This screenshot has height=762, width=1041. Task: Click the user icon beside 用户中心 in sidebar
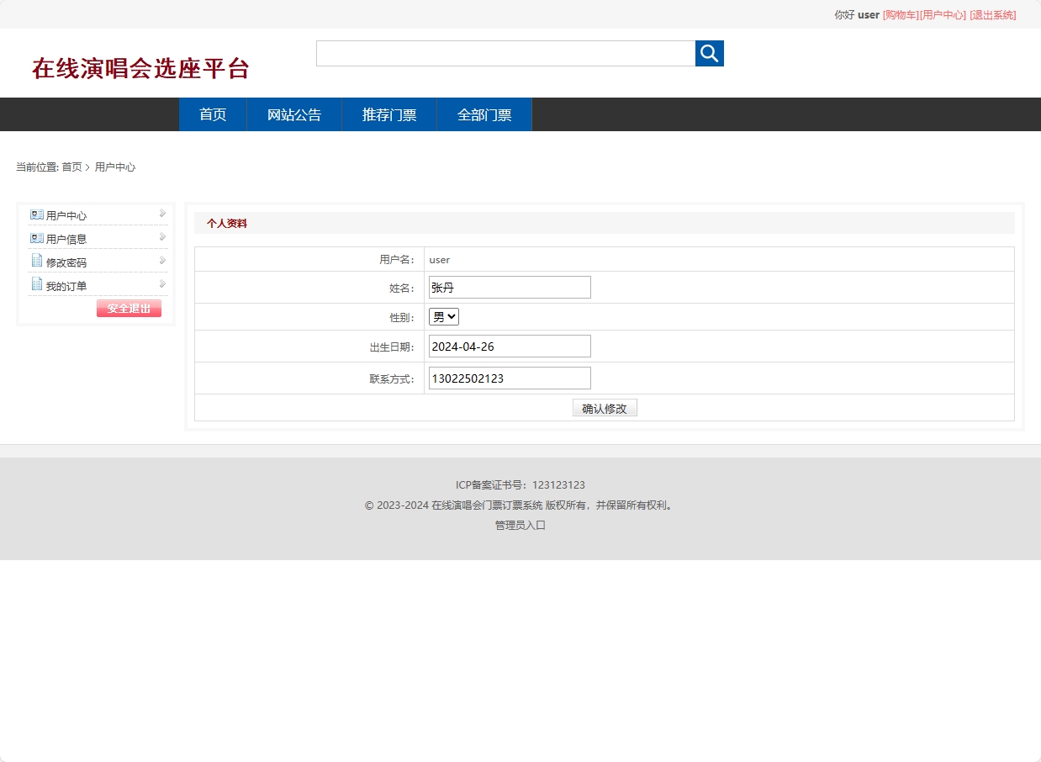[x=36, y=214]
